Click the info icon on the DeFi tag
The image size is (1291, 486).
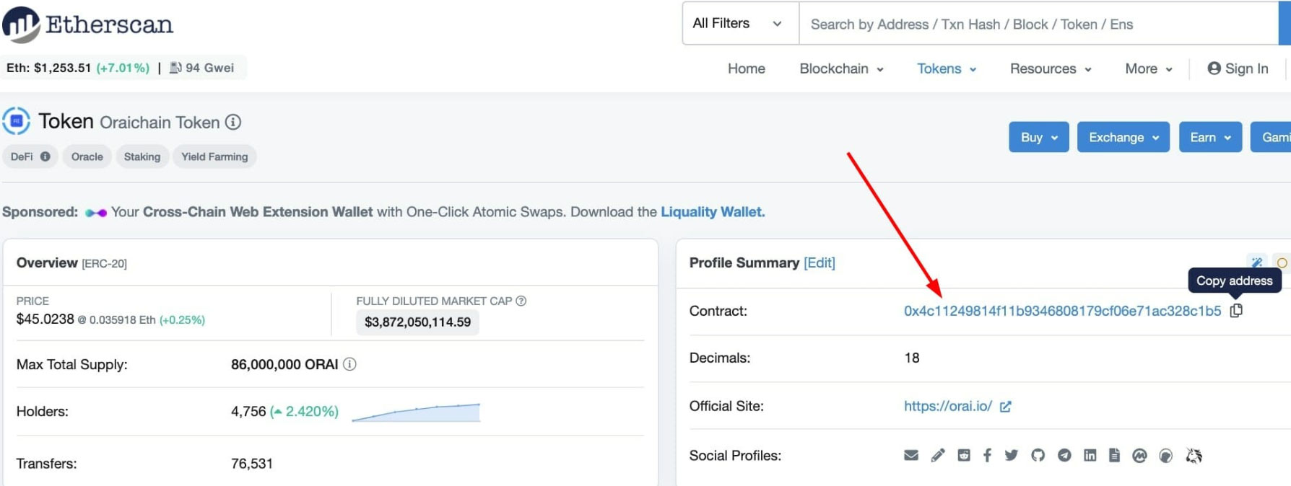pos(45,156)
